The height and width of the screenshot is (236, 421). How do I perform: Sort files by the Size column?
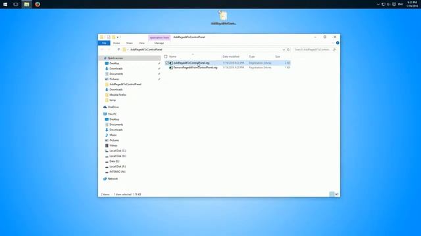click(278, 57)
